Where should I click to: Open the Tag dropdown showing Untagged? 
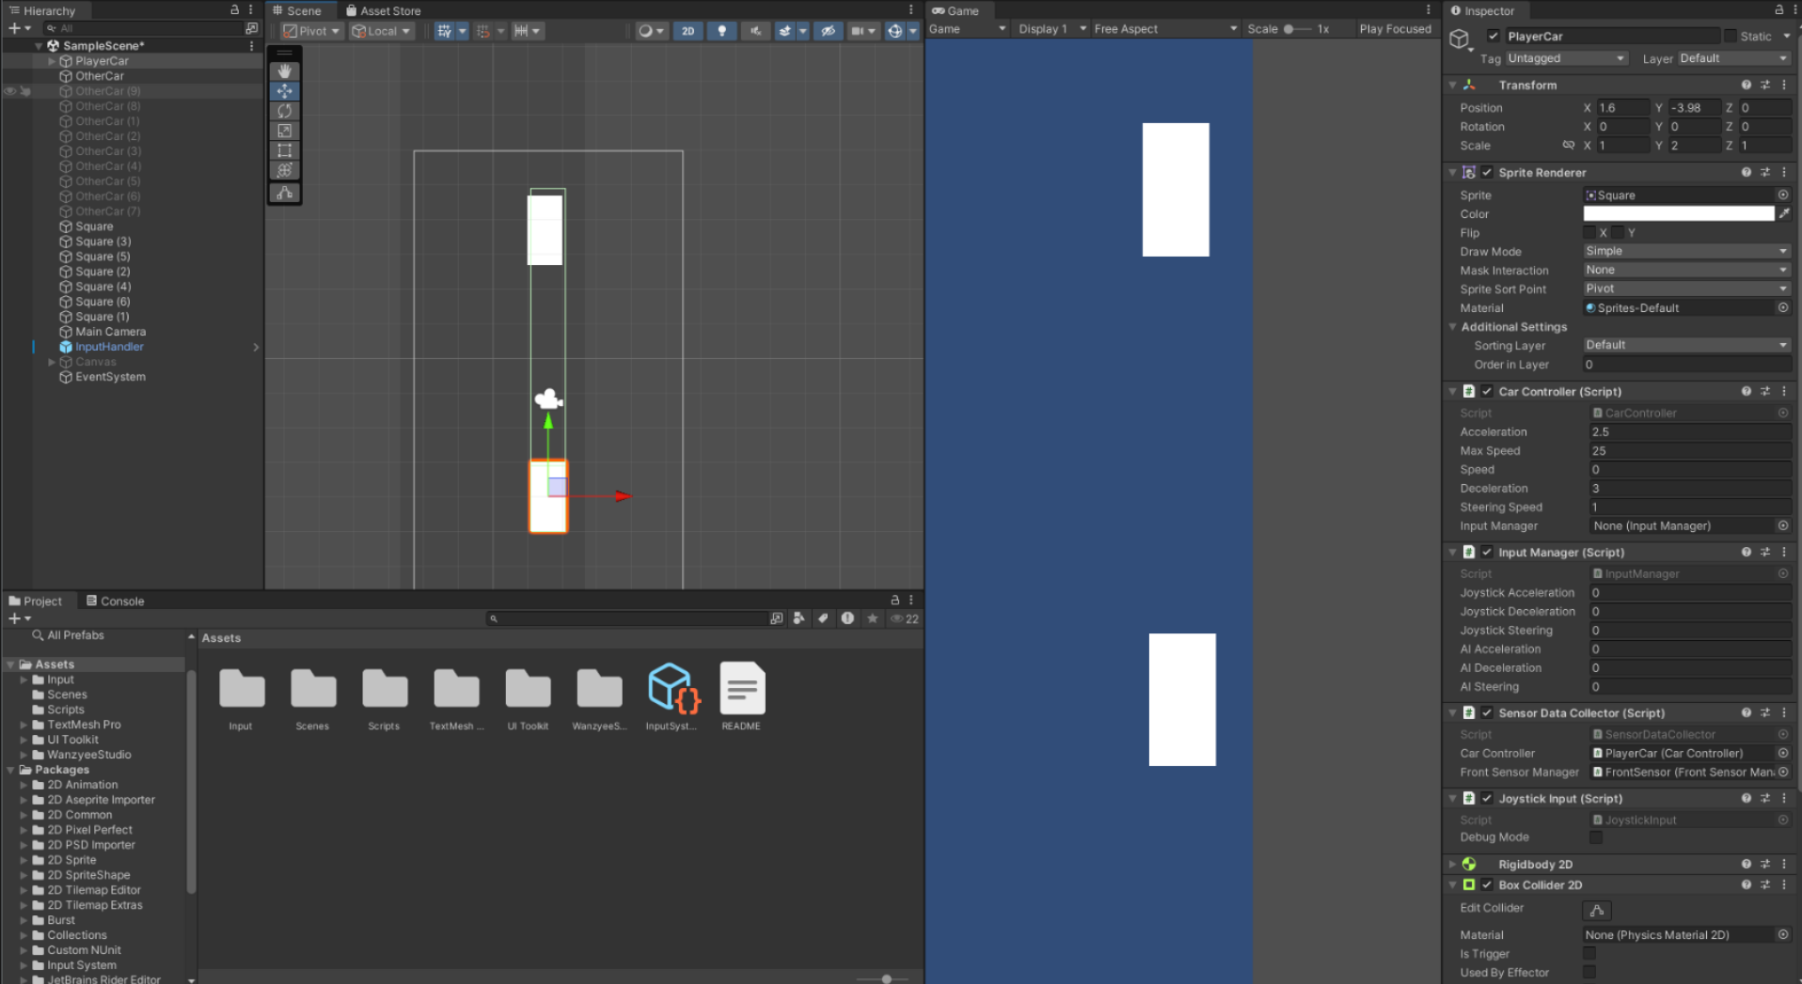click(1565, 58)
